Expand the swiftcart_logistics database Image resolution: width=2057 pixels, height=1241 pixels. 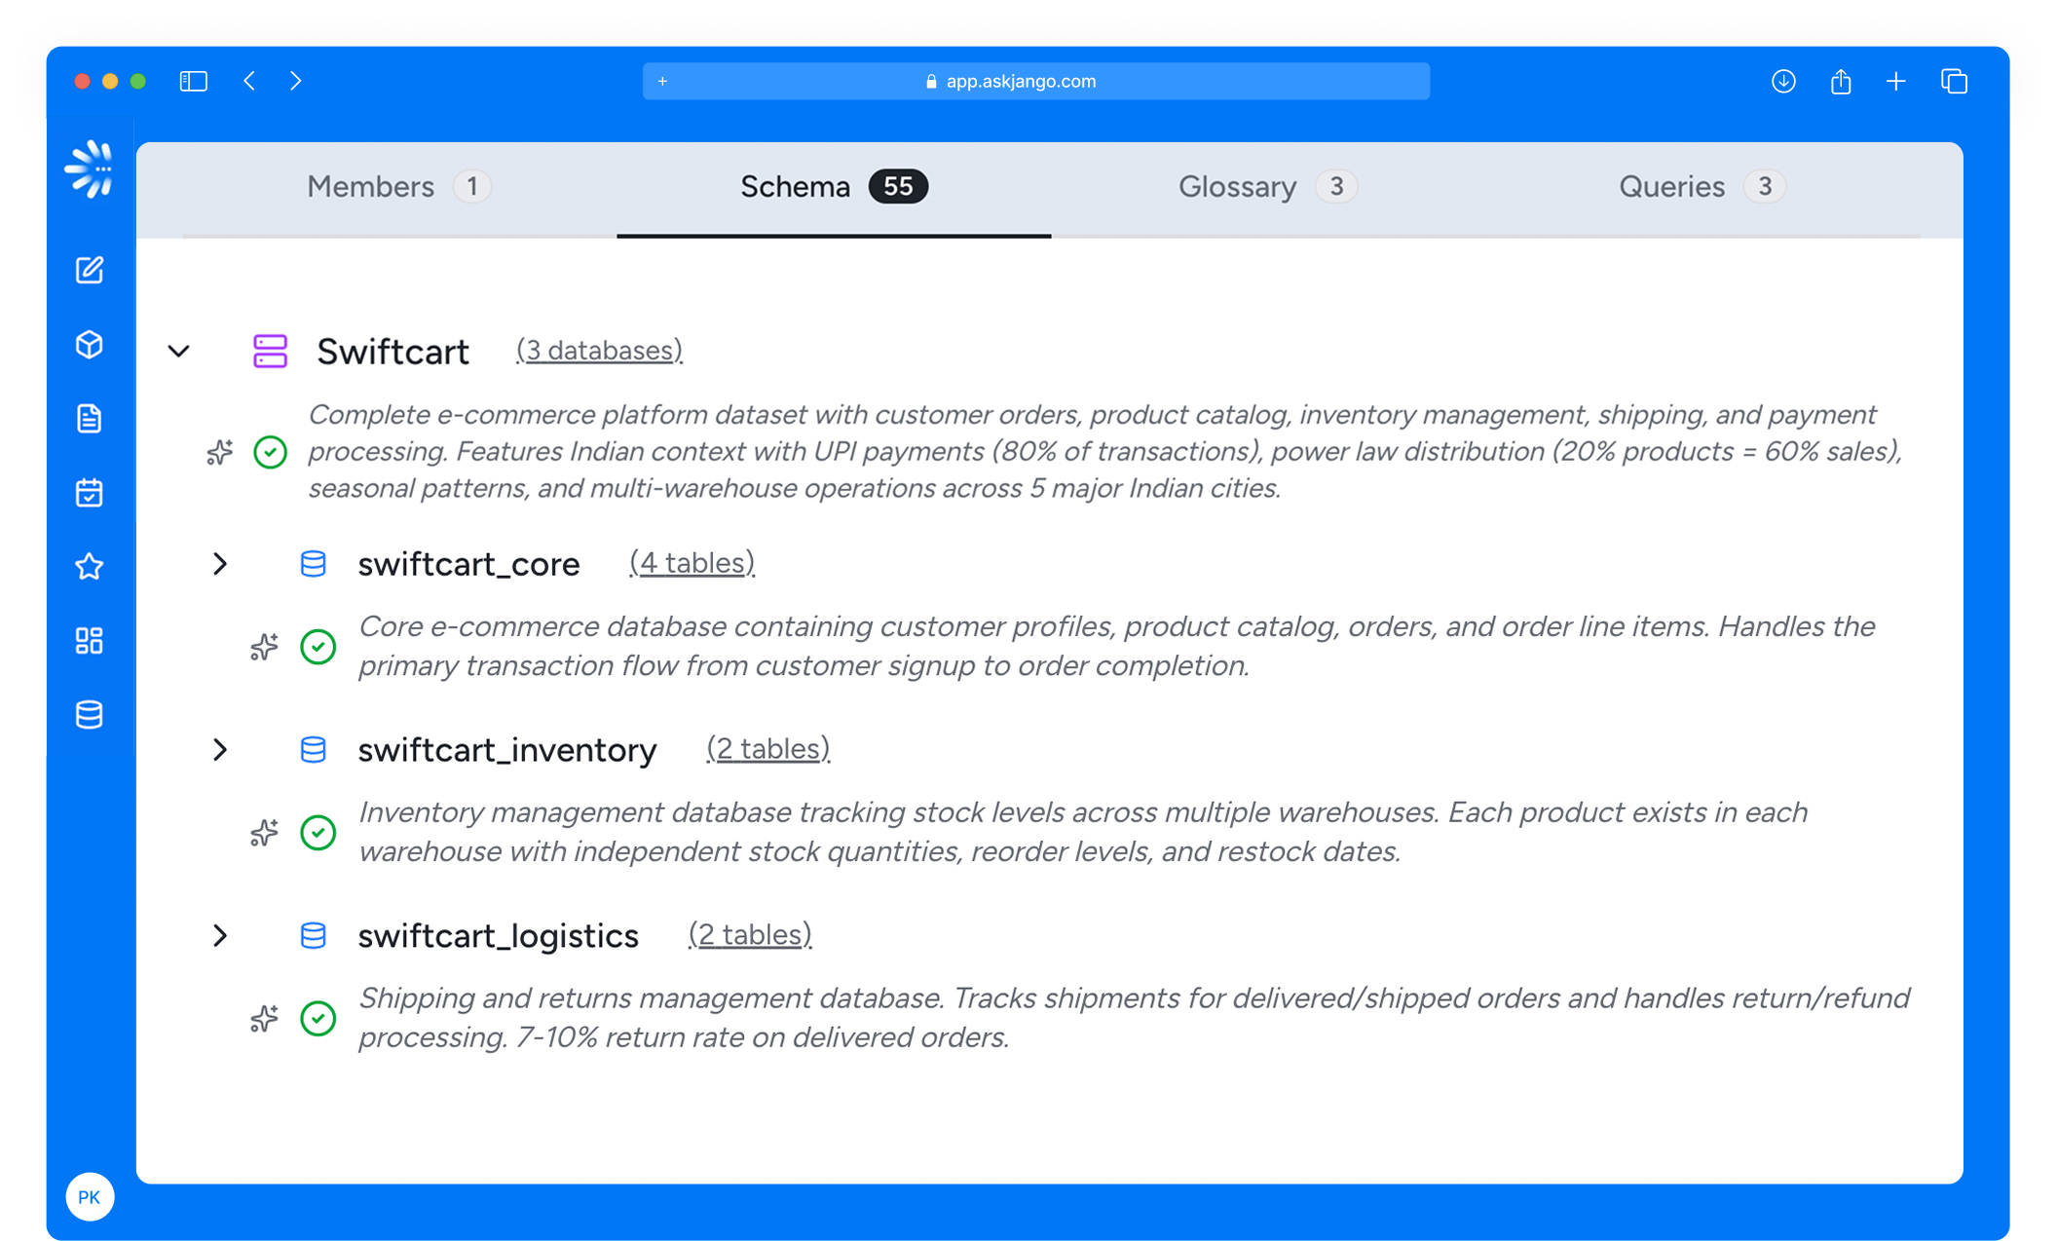click(220, 936)
